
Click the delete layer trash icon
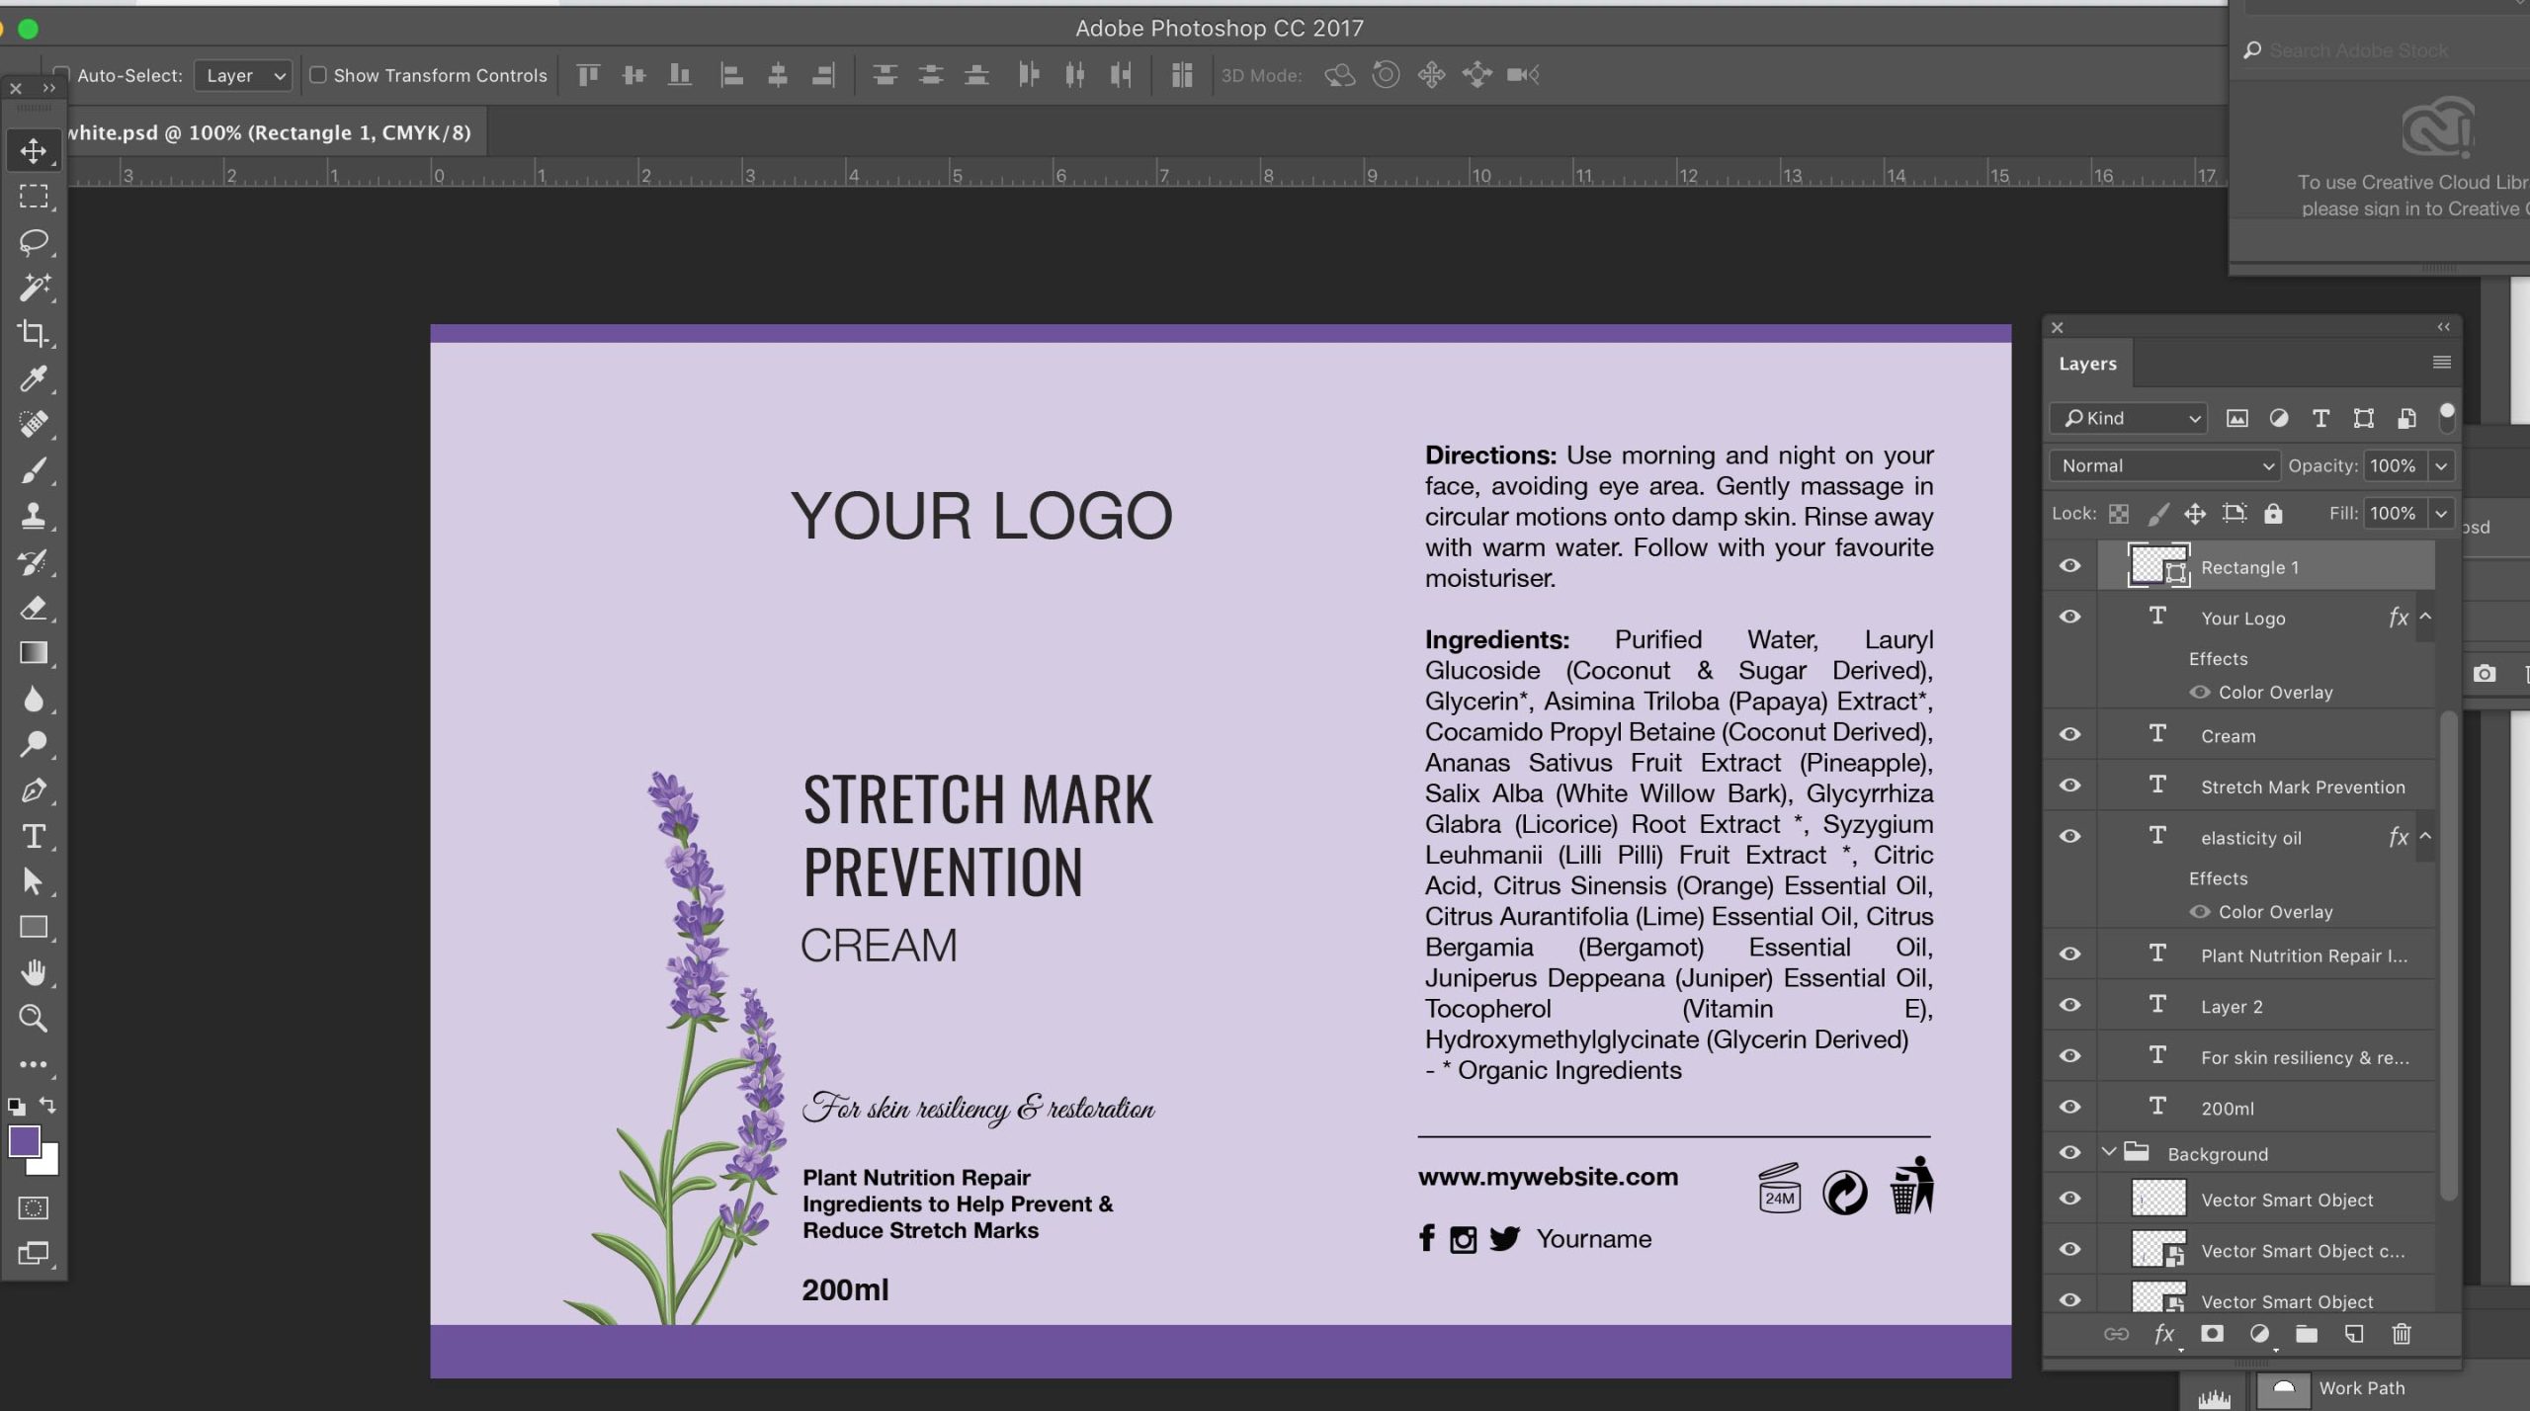pyautogui.click(x=2401, y=1334)
